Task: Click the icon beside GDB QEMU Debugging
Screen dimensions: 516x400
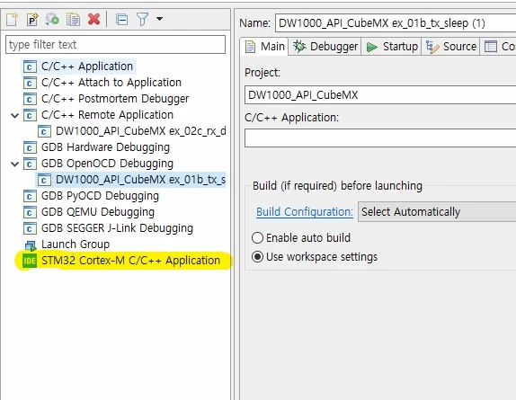Action: pyautogui.click(x=30, y=212)
